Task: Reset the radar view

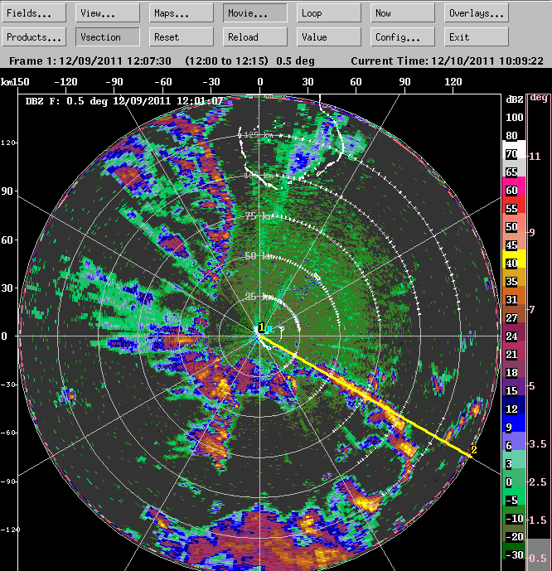Action: (182, 37)
